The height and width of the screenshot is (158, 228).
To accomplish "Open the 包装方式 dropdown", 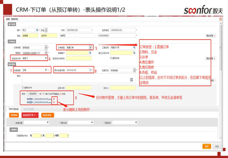I will (x=135, y=70).
